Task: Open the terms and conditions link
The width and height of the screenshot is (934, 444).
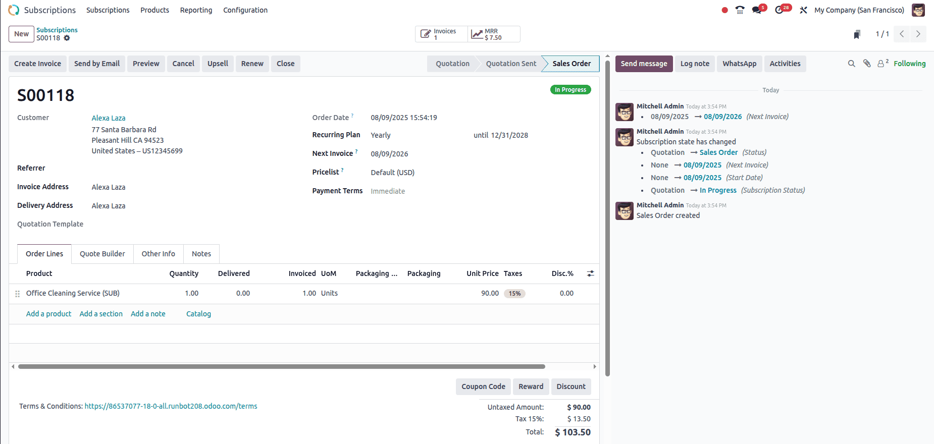Action: [x=171, y=406]
